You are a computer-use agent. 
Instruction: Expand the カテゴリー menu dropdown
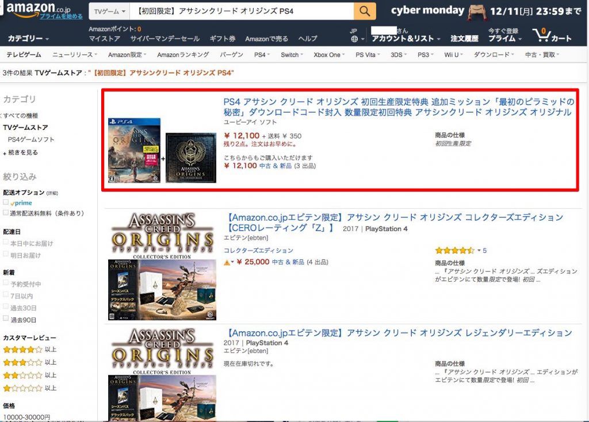coord(29,39)
